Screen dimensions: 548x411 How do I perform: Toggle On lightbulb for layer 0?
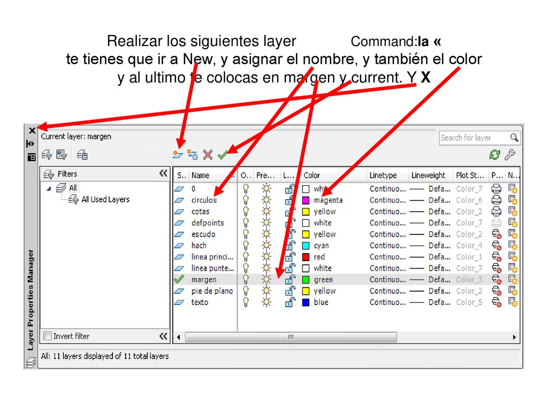point(246,189)
